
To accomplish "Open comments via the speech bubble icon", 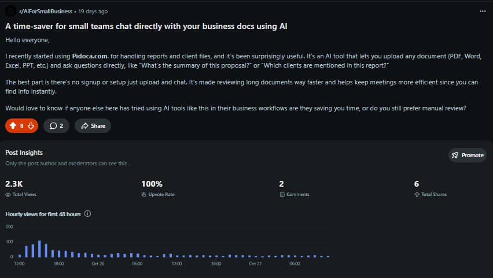I will pos(53,125).
